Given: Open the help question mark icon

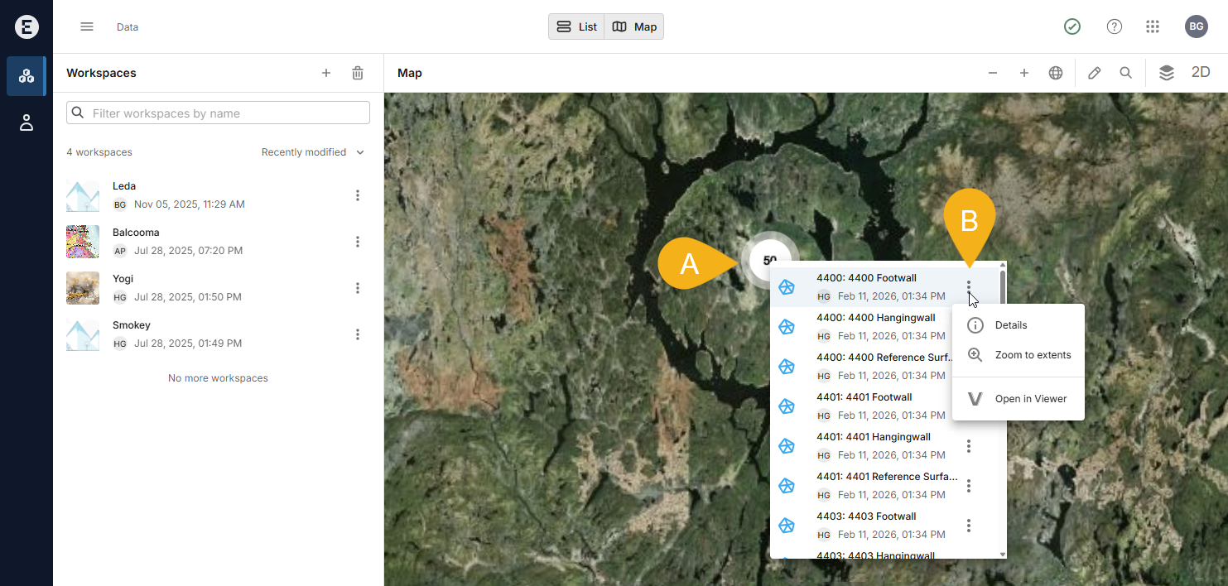Looking at the screenshot, I should [x=1115, y=26].
